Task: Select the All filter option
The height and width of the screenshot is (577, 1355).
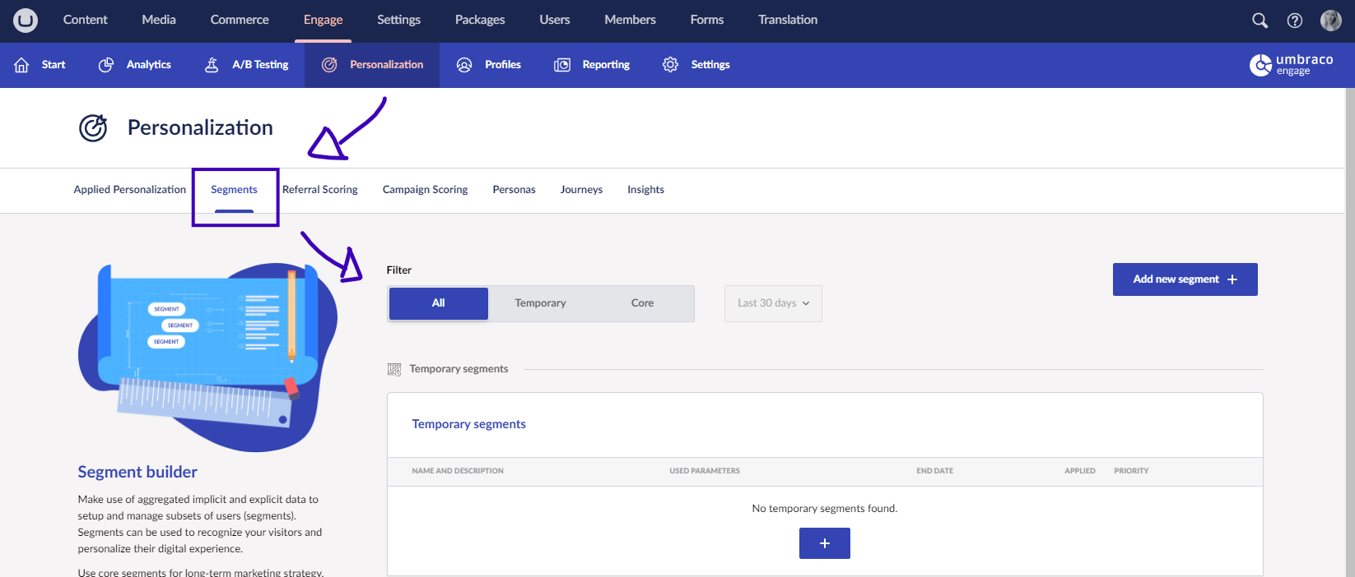Action: click(x=439, y=303)
